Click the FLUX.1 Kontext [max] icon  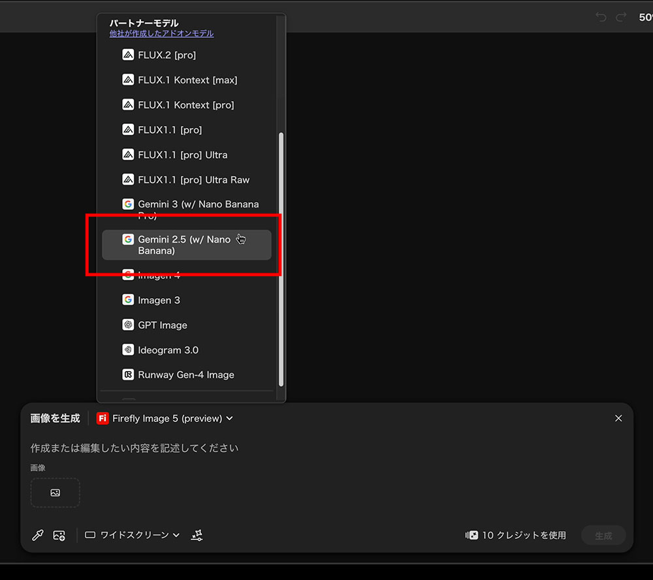pos(128,80)
